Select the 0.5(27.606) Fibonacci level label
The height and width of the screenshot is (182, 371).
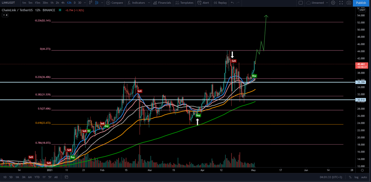44,109
